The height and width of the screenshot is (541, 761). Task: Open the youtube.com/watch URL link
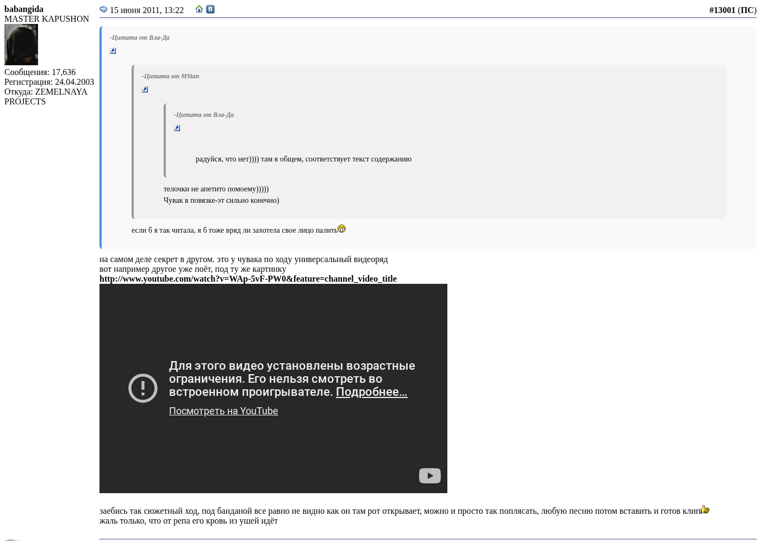(248, 279)
